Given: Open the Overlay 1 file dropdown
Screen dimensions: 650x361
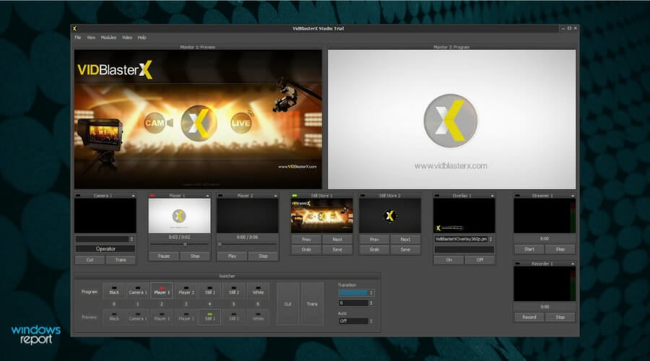Looking at the screenshot, I should pyautogui.click(x=491, y=239).
